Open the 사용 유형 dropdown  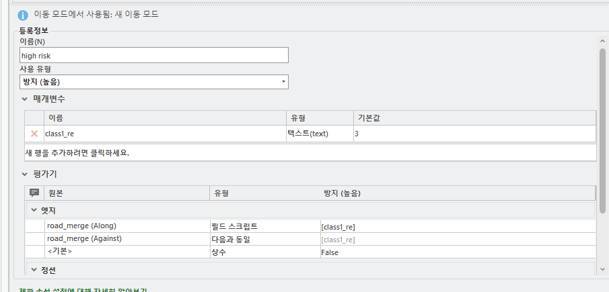283,82
